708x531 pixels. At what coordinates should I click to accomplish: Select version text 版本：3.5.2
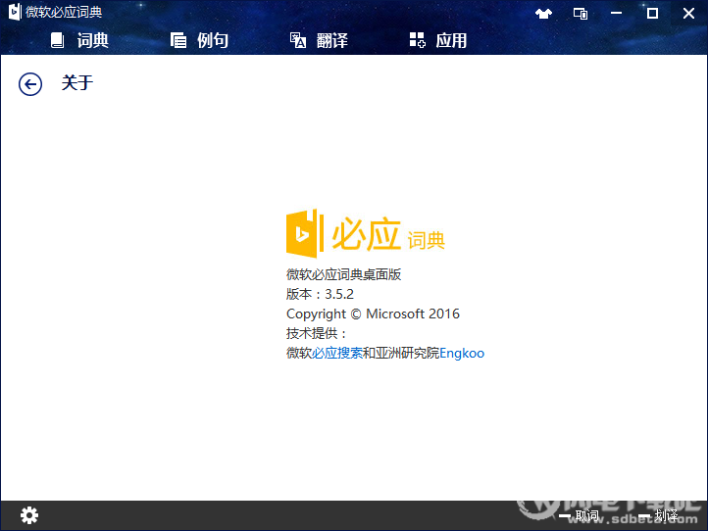pyautogui.click(x=320, y=294)
